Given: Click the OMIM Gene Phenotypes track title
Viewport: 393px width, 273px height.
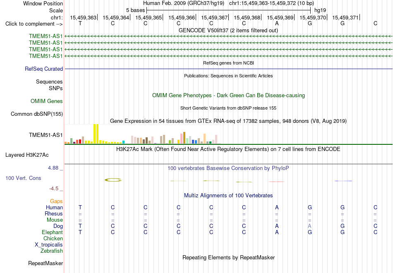Looking at the screenshot, I should (x=229, y=95).
